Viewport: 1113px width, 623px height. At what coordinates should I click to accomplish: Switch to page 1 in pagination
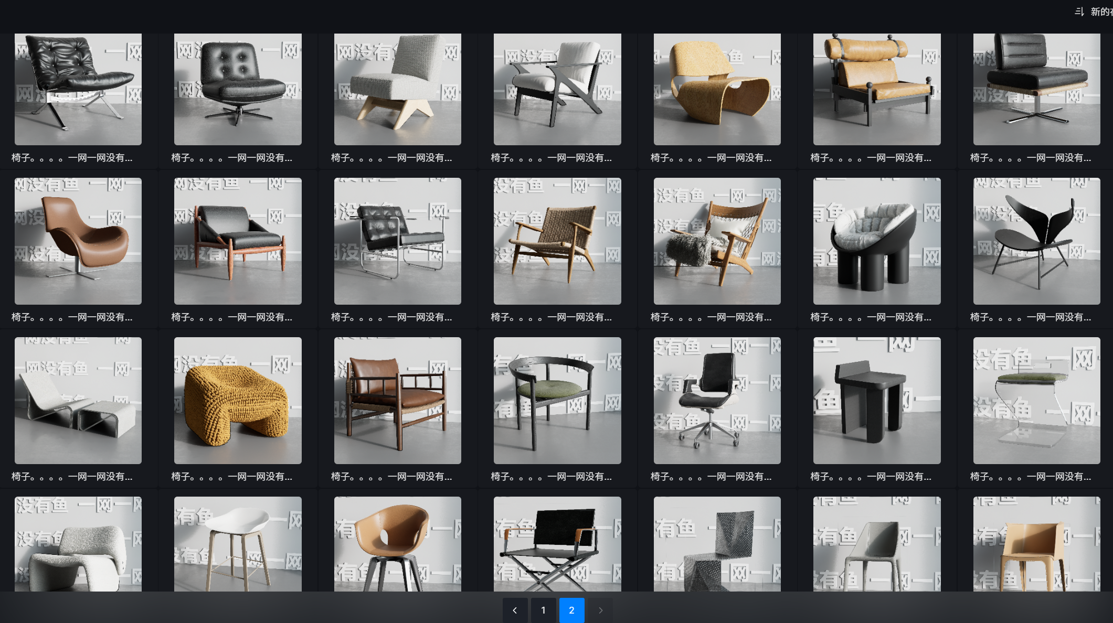coord(543,610)
